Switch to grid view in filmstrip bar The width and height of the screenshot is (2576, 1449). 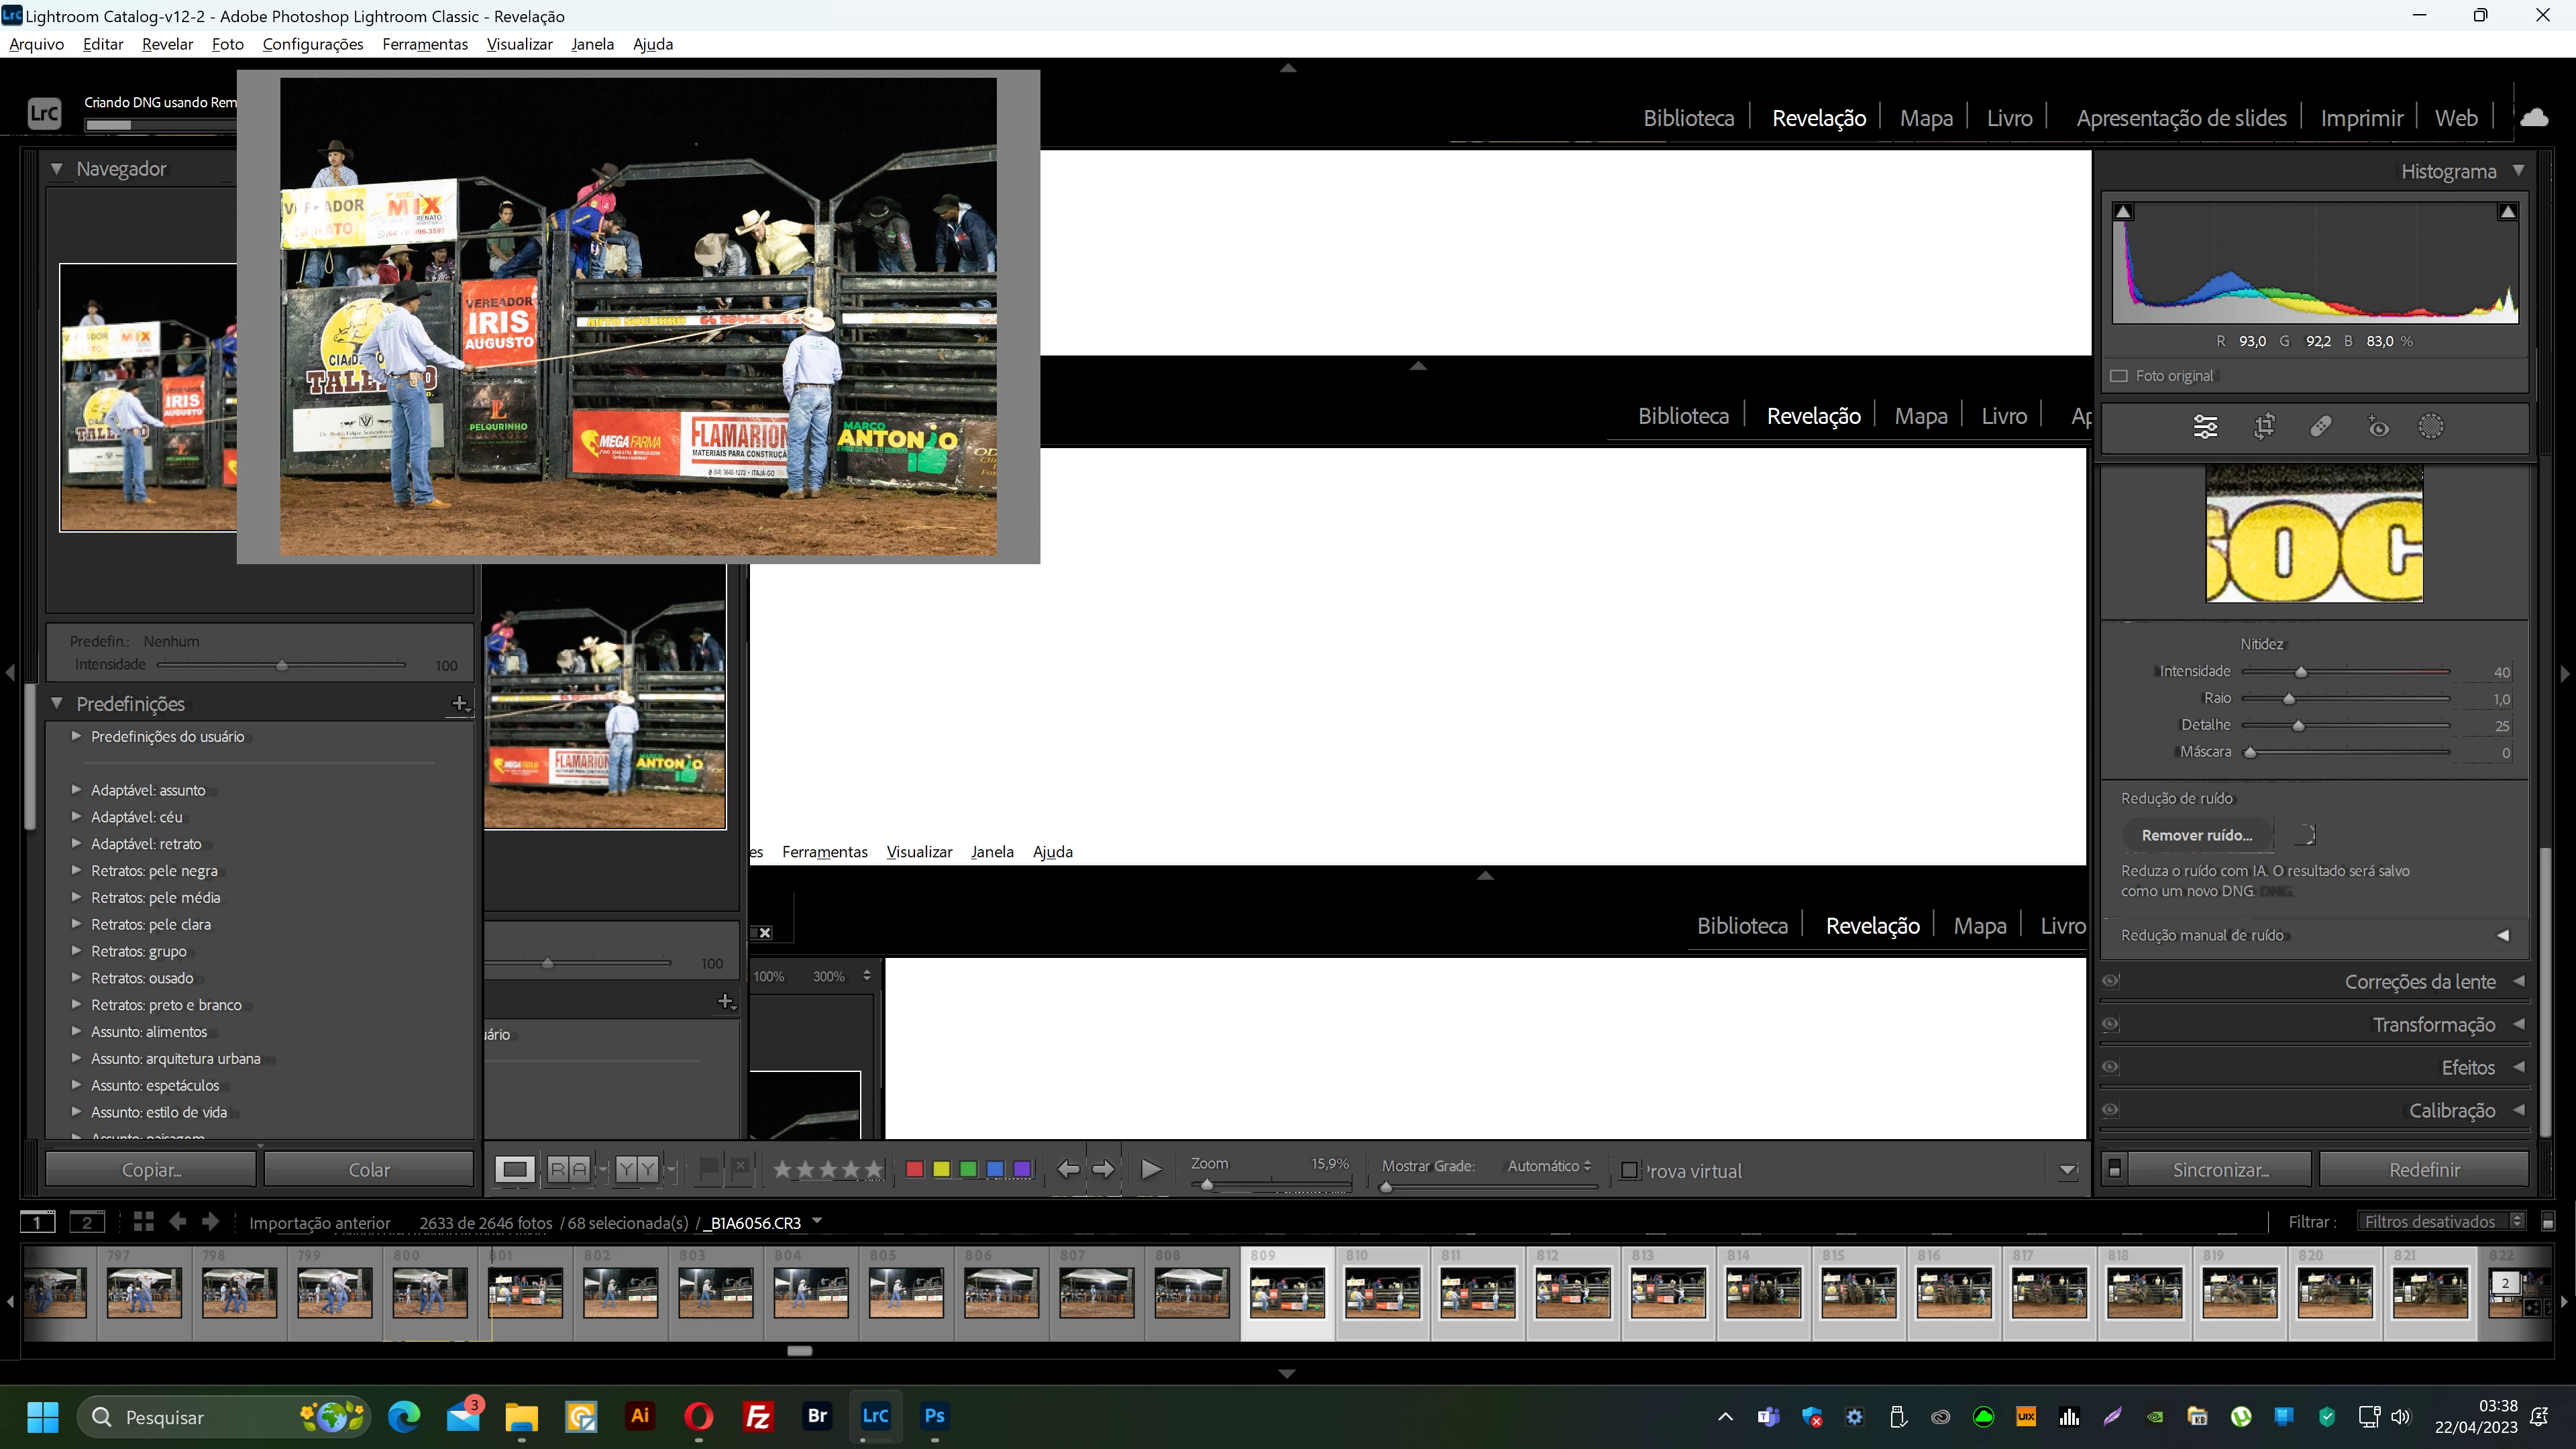click(x=143, y=1221)
